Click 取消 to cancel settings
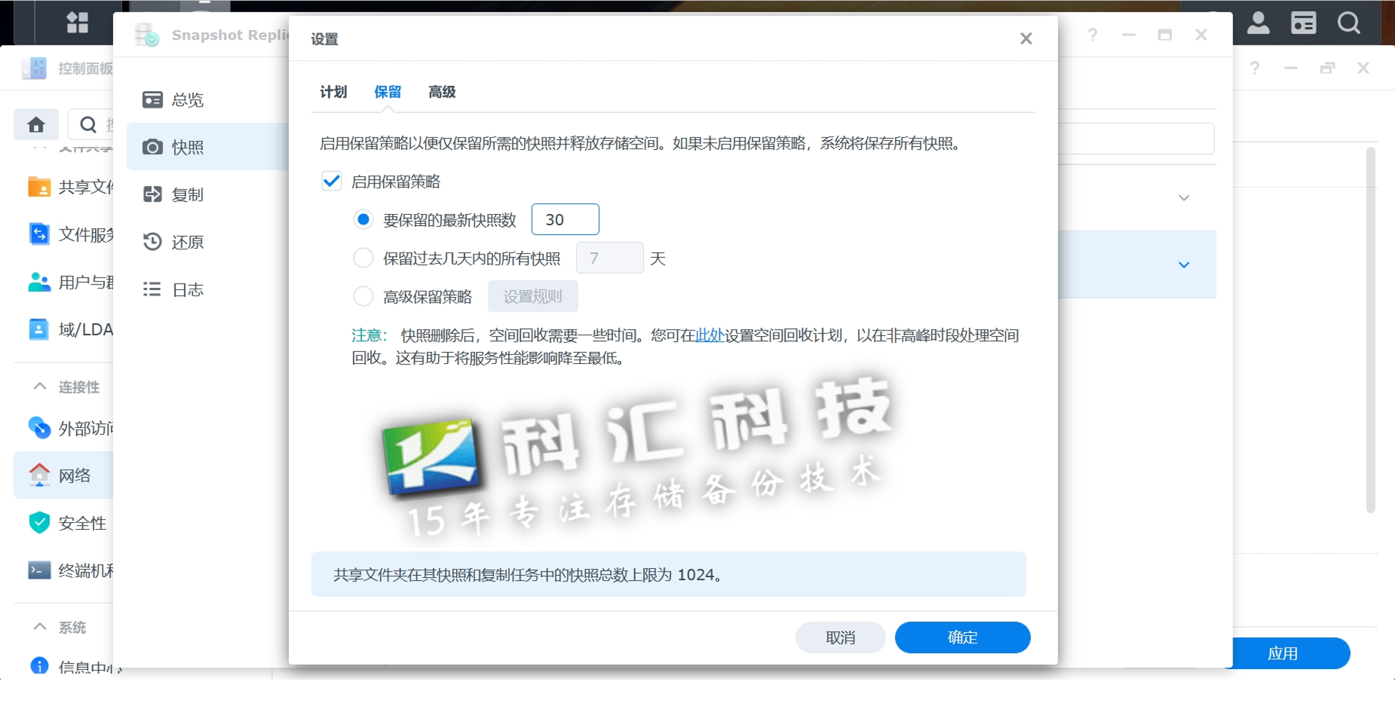 click(840, 637)
